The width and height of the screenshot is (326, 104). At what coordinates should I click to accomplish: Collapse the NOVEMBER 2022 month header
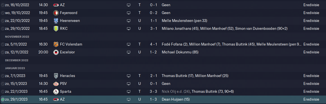coord(17,37)
